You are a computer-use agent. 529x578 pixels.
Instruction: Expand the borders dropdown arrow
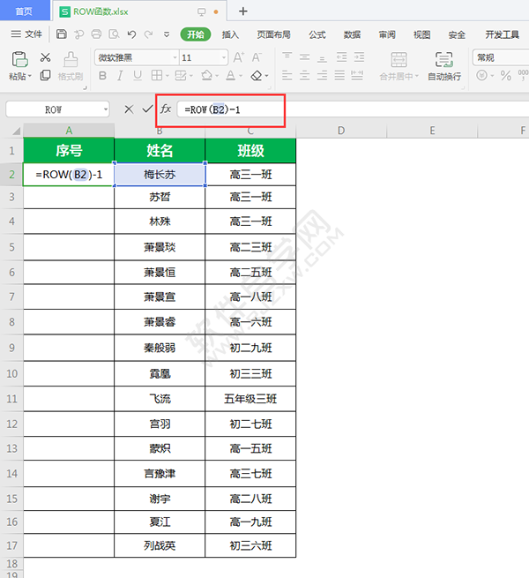pyautogui.click(x=167, y=76)
